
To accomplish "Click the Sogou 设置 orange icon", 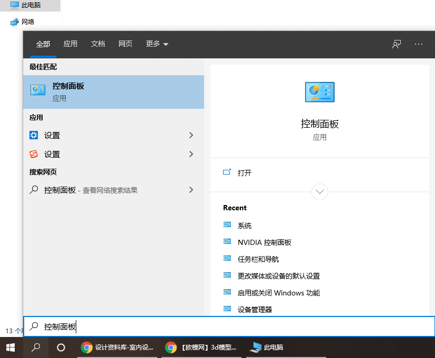I will [x=34, y=154].
